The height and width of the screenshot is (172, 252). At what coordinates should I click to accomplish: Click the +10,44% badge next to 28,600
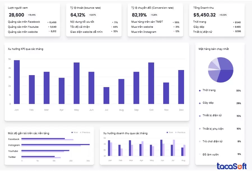32,15
